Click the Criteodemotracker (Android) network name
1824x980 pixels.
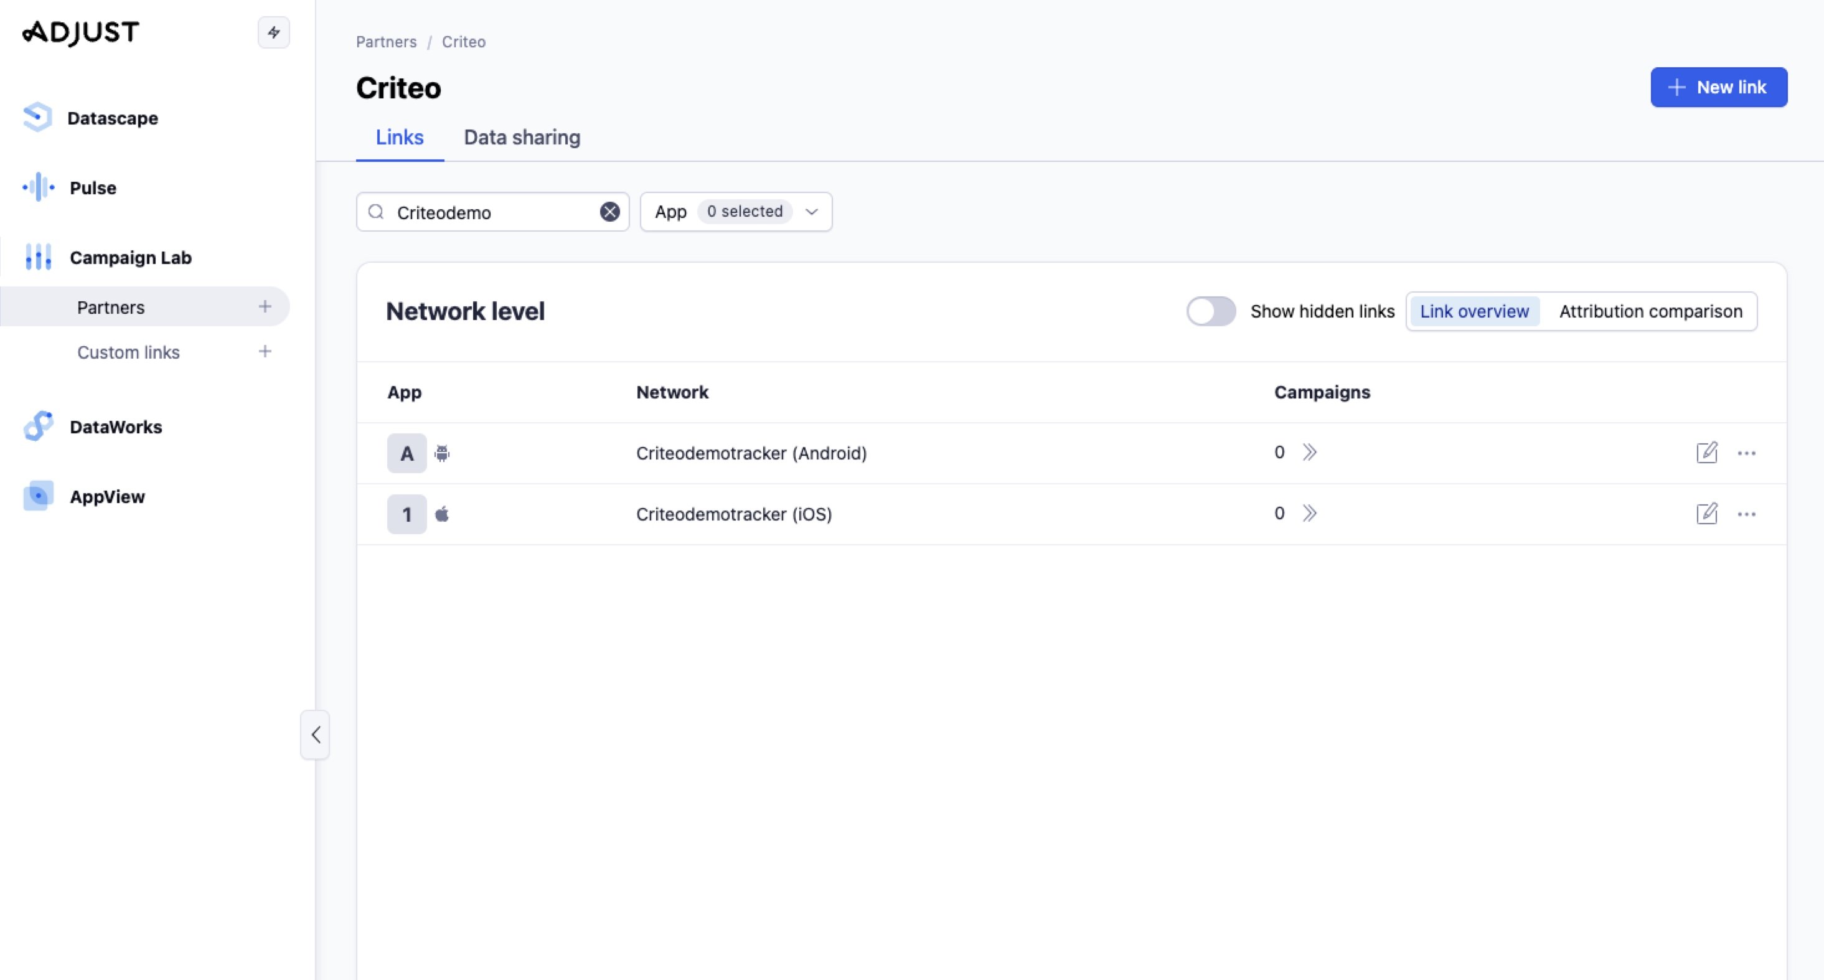click(751, 453)
